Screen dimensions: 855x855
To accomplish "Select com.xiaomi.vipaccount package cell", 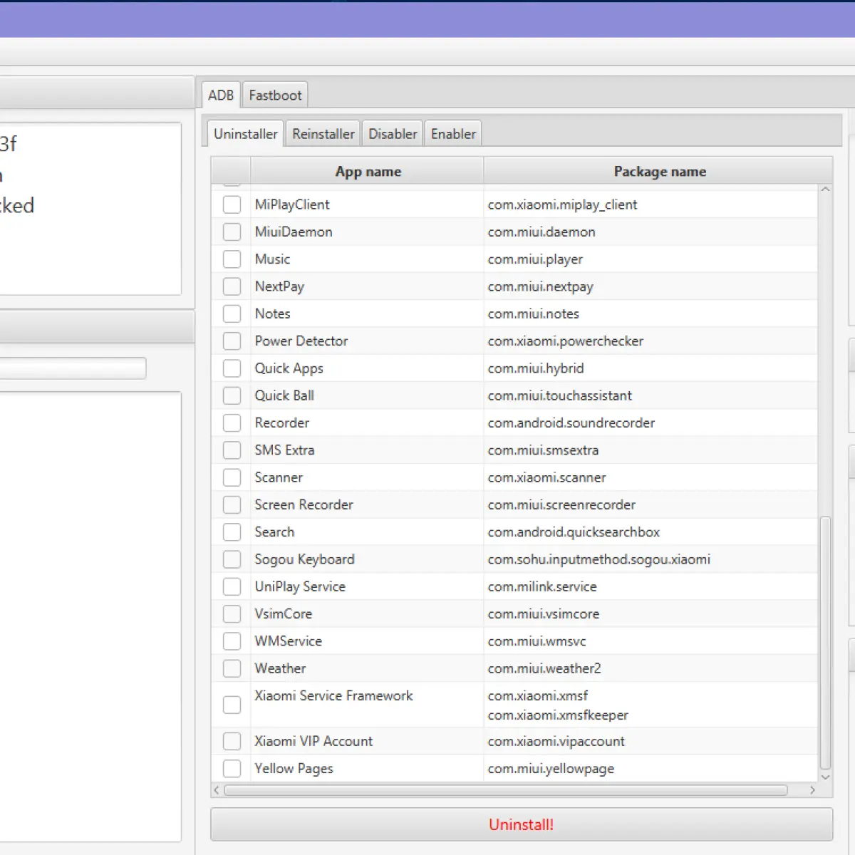I will [x=651, y=742].
